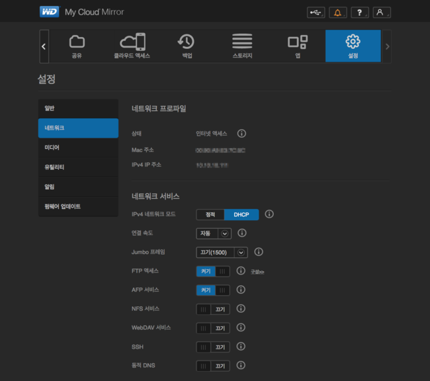The image size is (430, 381).
Task: Click the WD logo
Action: click(50, 12)
